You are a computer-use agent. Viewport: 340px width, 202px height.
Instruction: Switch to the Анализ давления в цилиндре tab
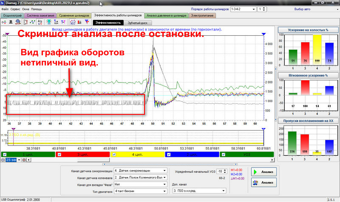pos(166,16)
